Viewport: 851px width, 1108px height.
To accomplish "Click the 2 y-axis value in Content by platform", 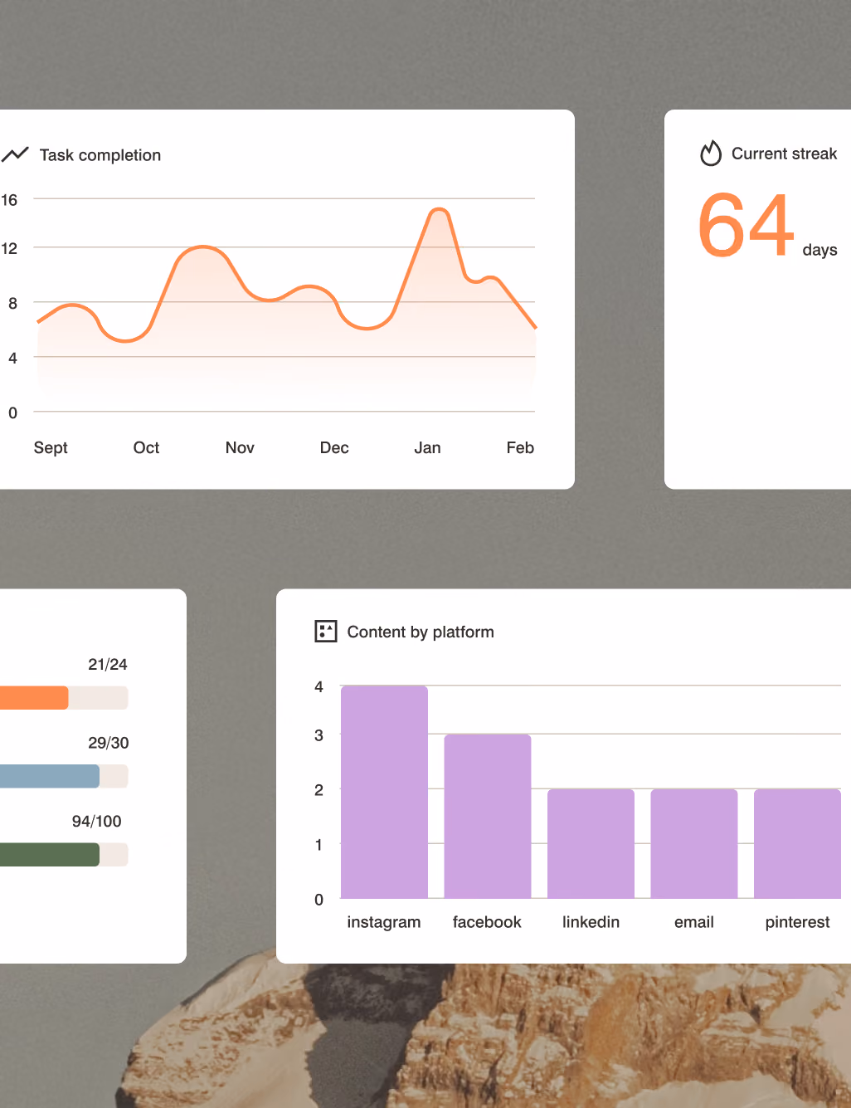I will tap(319, 789).
